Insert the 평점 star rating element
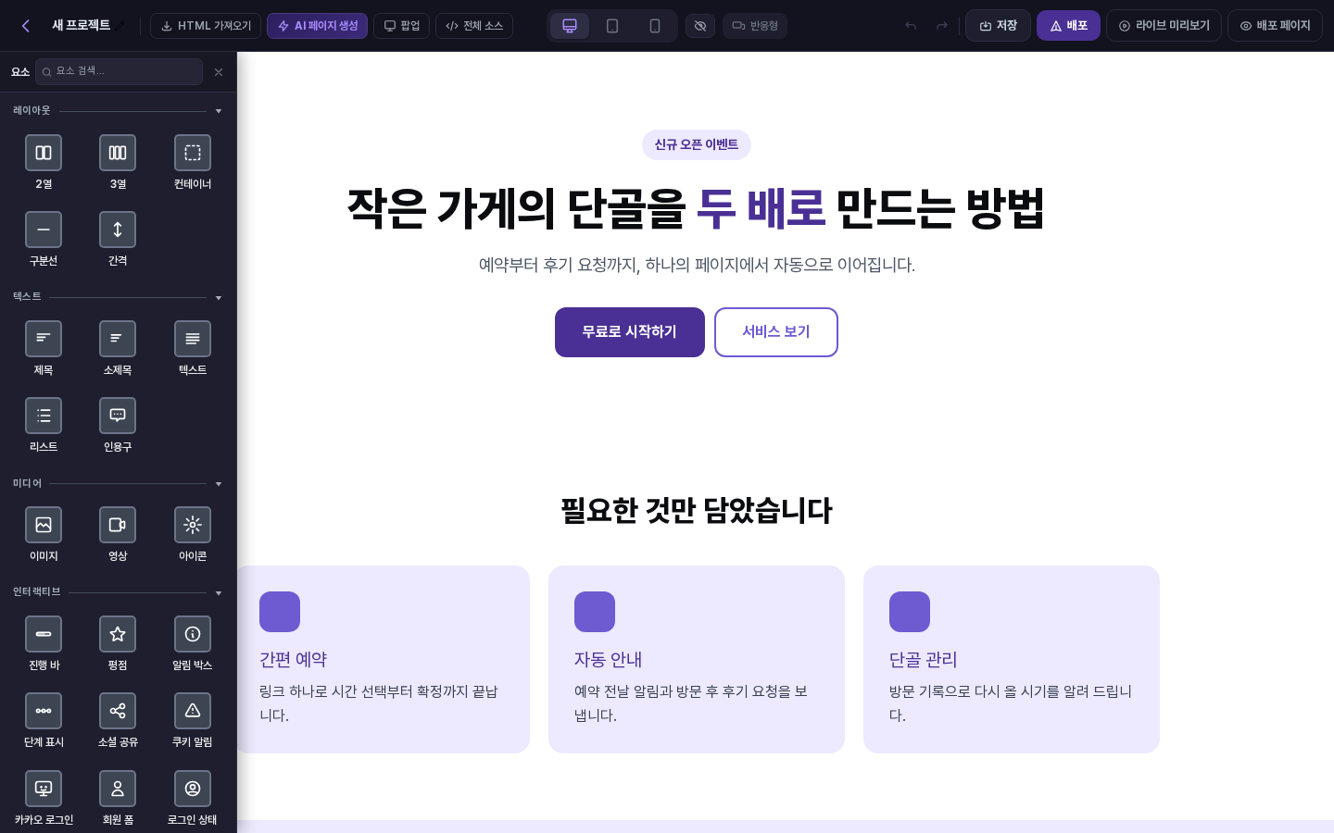1334x833 pixels. click(x=118, y=643)
